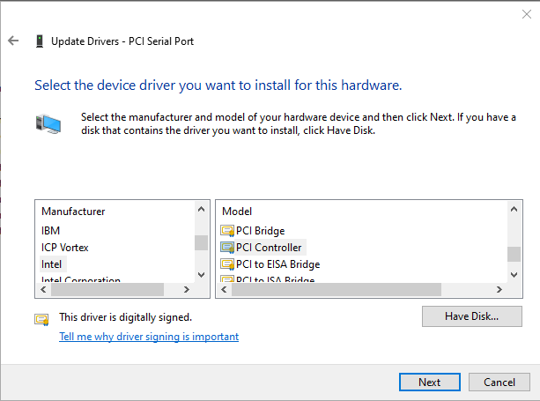
Task: Open 'Tell me why driver signing is important'
Action: pos(149,337)
